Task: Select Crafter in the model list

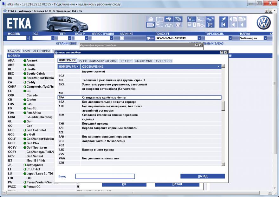Action: 31,100
